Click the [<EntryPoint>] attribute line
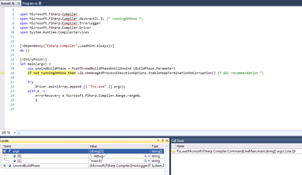 point(33,59)
